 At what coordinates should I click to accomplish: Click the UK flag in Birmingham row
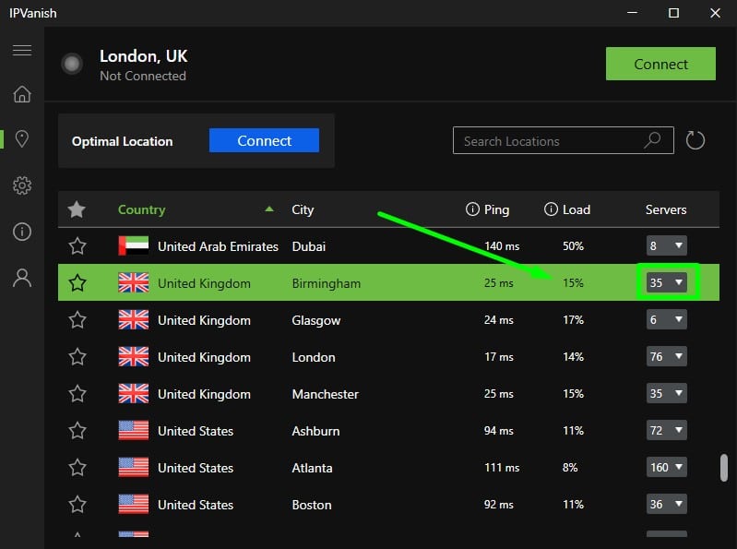point(134,283)
